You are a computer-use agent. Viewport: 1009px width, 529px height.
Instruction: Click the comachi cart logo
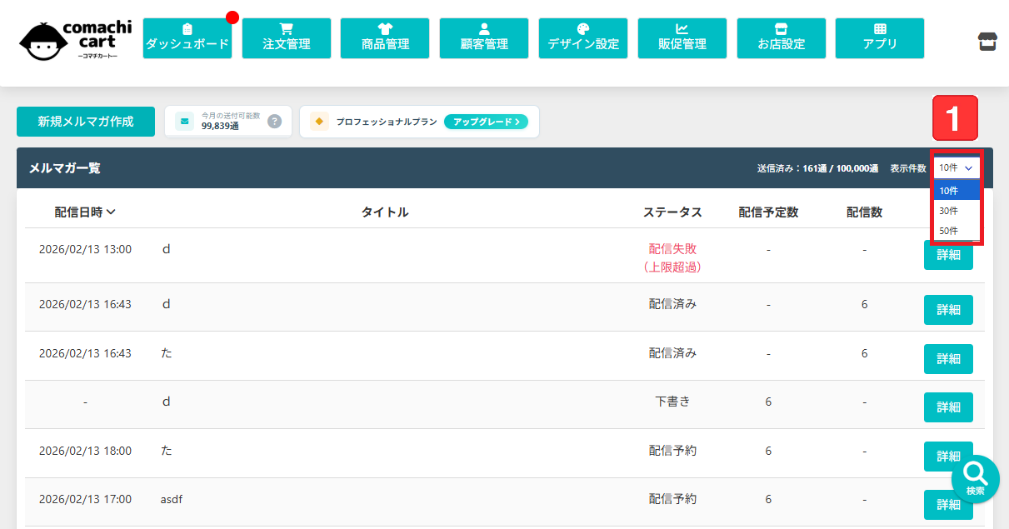click(x=68, y=39)
